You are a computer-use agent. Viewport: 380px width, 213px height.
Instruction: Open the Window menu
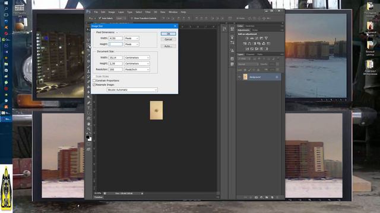click(173, 12)
